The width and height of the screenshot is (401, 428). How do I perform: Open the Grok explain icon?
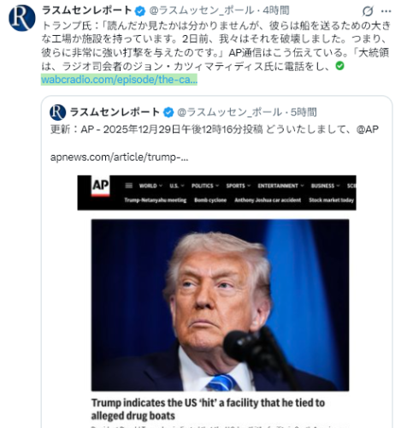click(x=368, y=11)
